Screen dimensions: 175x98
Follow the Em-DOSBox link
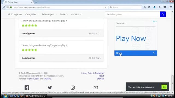[34, 79]
